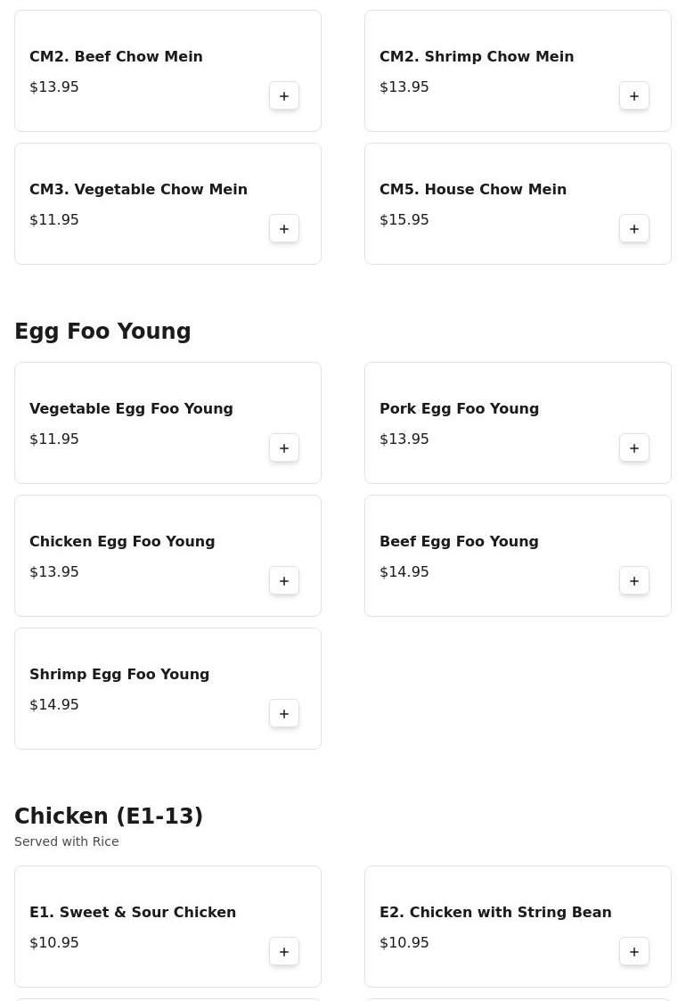Screen dimensions: 686x1001
Task: Add CM2. Shrimp Chow Mein to order
Action: 634,96
